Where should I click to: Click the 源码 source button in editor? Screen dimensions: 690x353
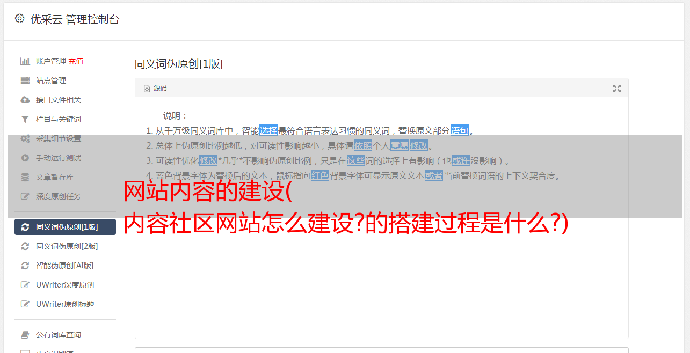pos(155,88)
